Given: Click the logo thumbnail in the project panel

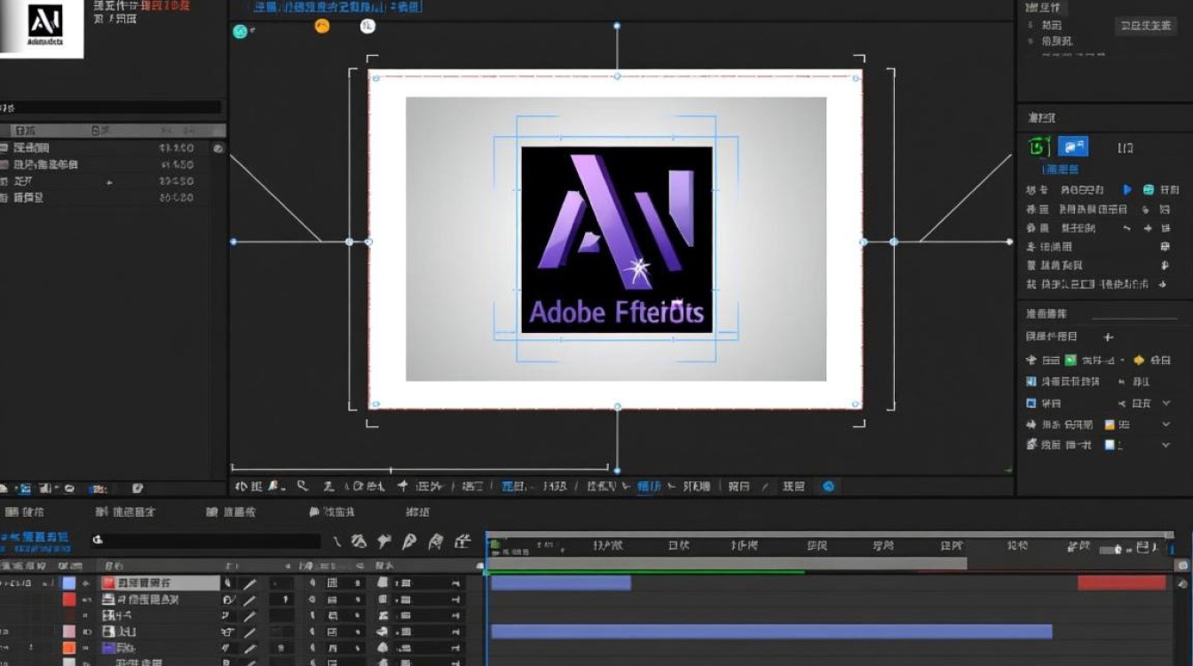Looking at the screenshot, I should [42, 29].
